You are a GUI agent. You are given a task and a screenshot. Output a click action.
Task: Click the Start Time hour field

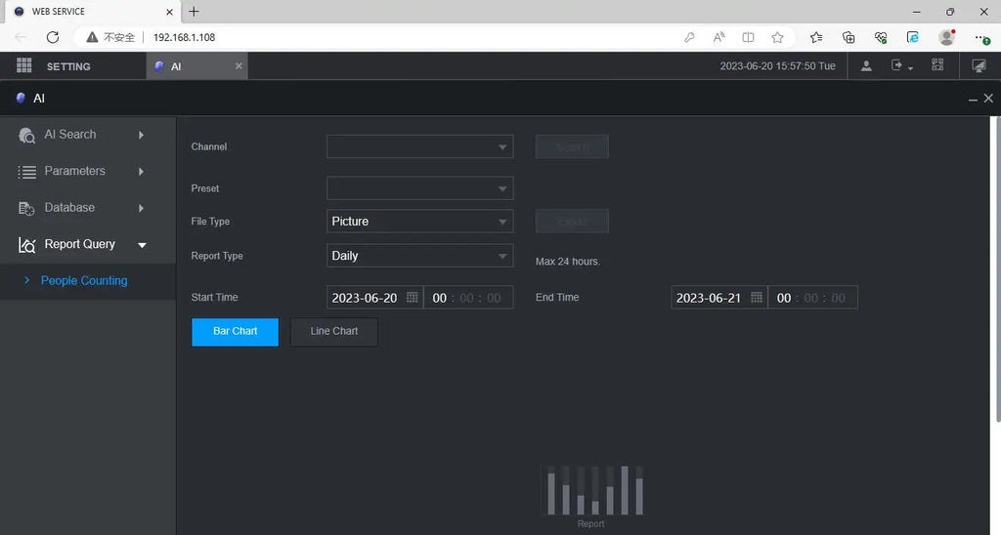point(440,298)
